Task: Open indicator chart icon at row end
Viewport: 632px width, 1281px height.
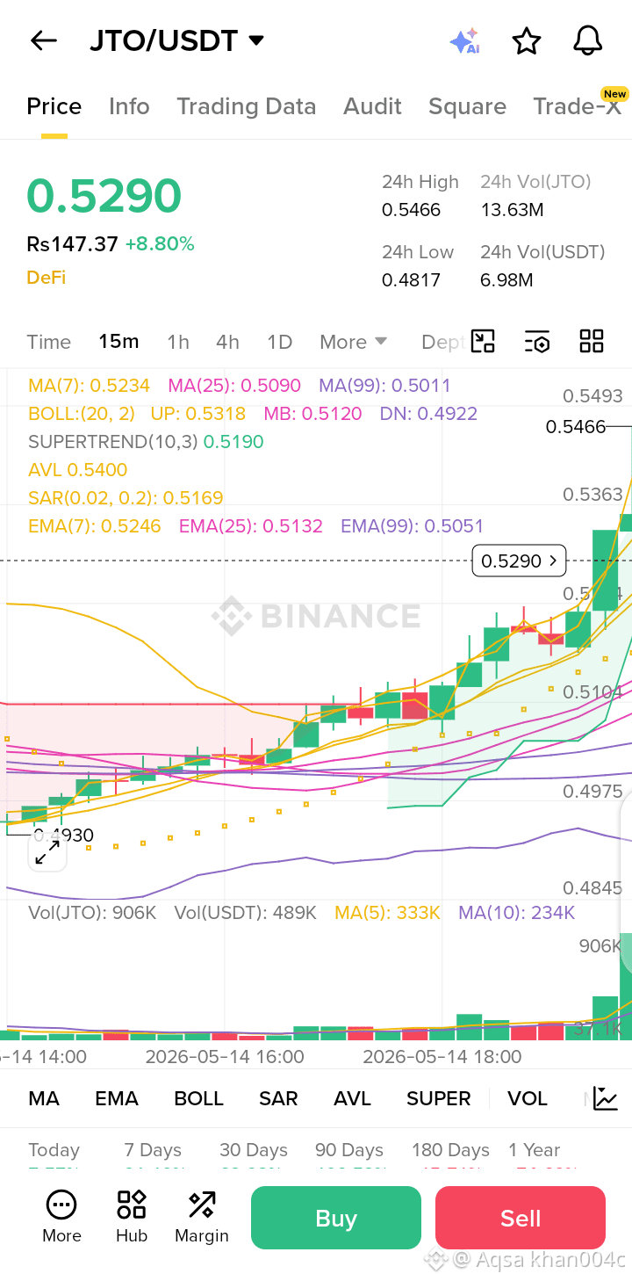Action: [606, 1098]
